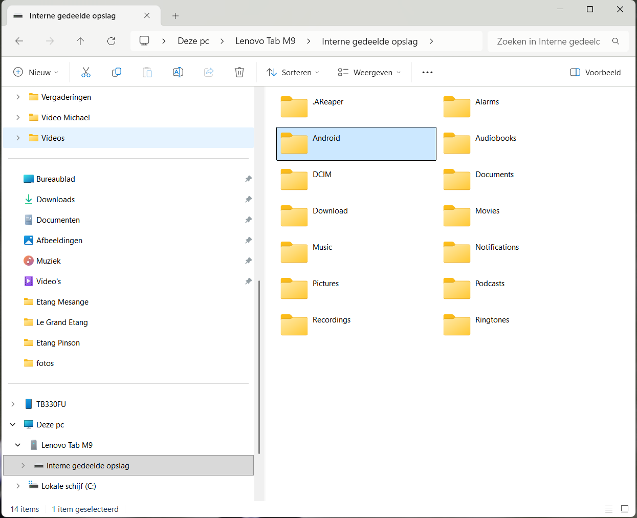This screenshot has height=518, width=637.
Task: Open the Nieuw button menu
Action: (x=36, y=72)
